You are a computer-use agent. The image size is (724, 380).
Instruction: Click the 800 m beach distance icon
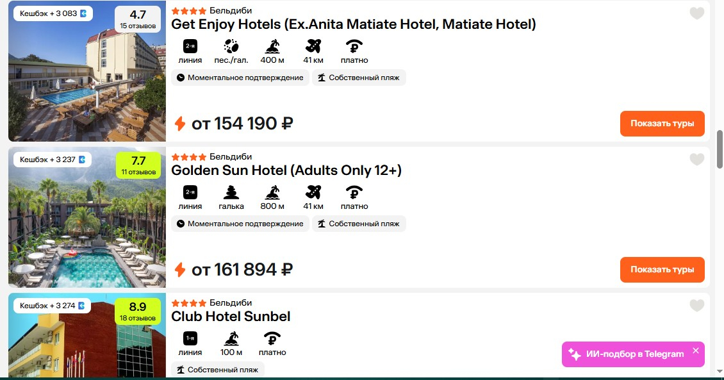272,192
